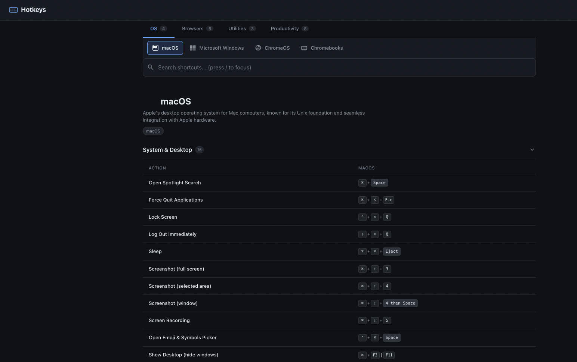Select Screenshot (selected area) row
This screenshot has width=577, height=362.
pos(339,286)
